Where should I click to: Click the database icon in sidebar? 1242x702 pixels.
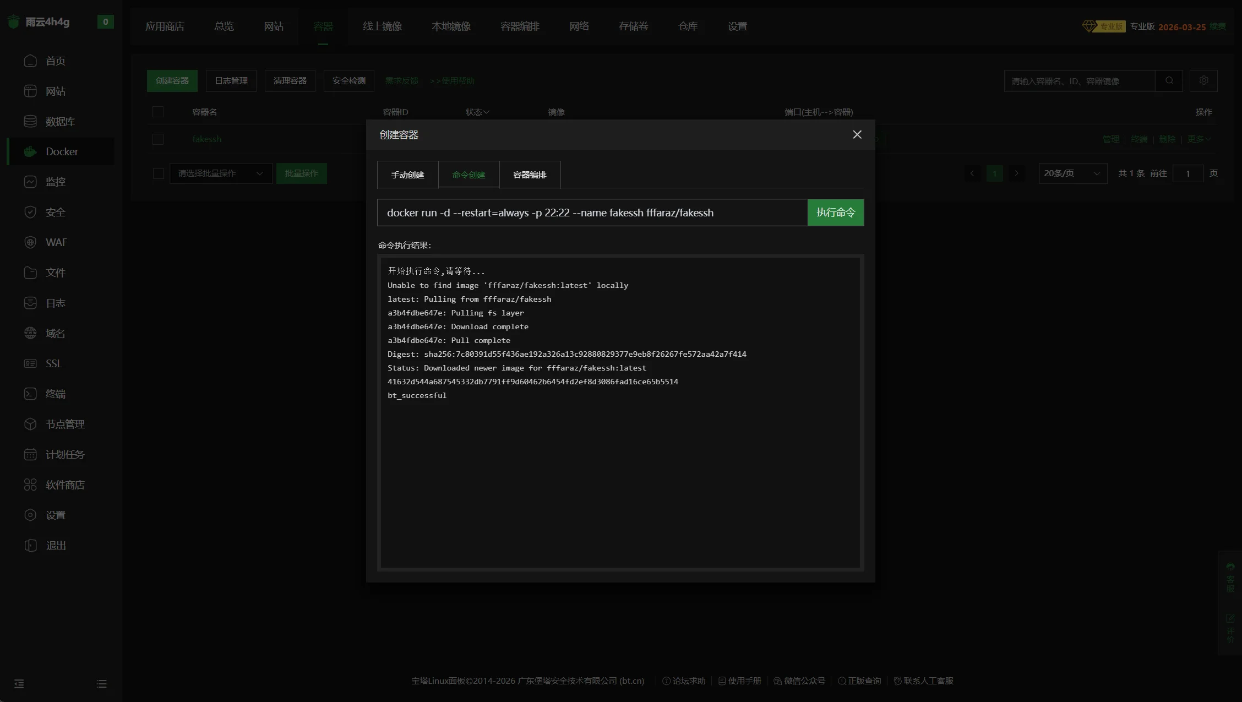pyautogui.click(x=30, y=121)
